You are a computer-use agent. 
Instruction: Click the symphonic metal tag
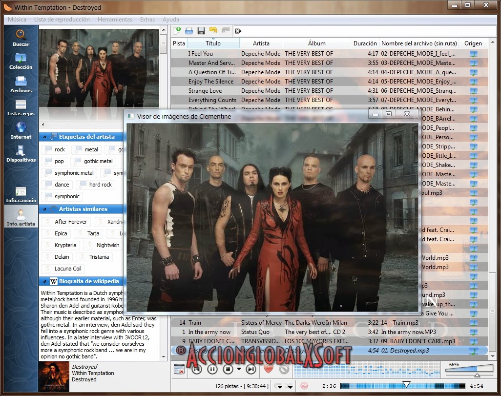(69, 173)
